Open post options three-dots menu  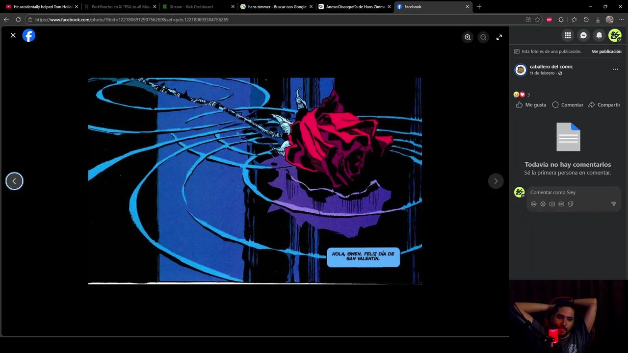(615, 70)
